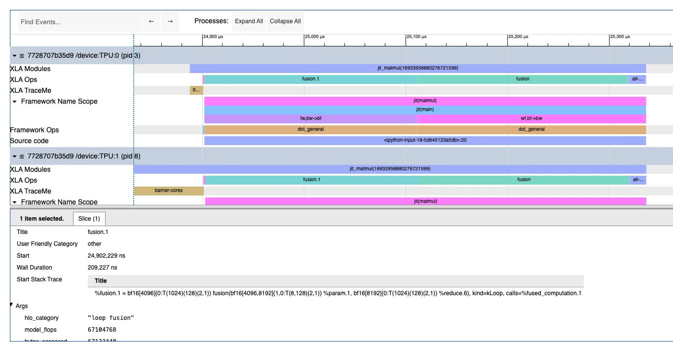Collapse the Args section
The image size is (673, 348).
point(12,306)
